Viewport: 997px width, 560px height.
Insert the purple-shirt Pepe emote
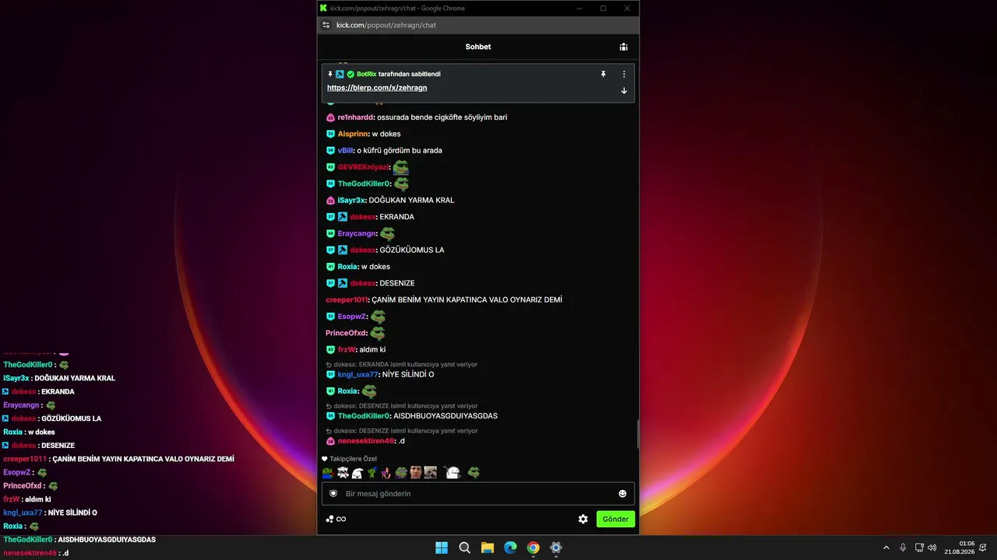[401, 472]
